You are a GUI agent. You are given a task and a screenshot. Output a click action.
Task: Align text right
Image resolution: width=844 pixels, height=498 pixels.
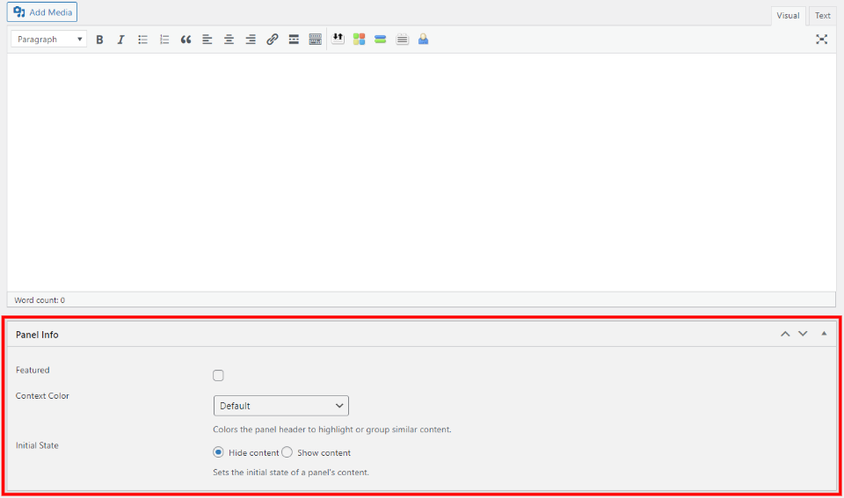click(x=251, y=40)
